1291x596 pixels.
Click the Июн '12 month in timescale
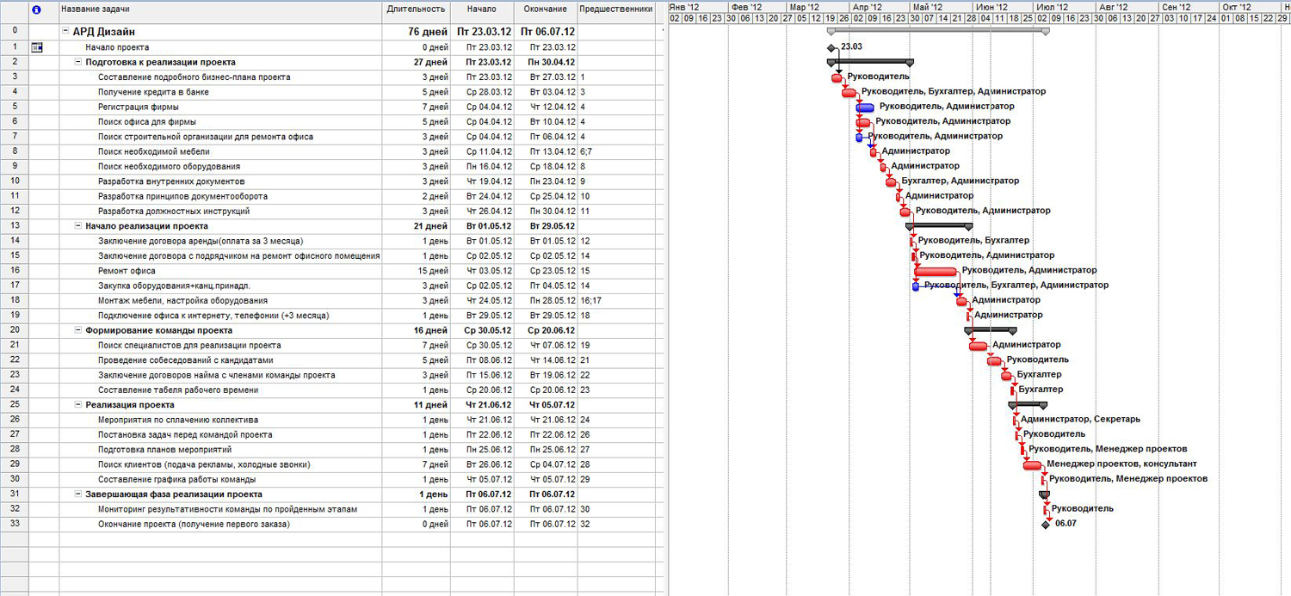(x=1002, y=6)
